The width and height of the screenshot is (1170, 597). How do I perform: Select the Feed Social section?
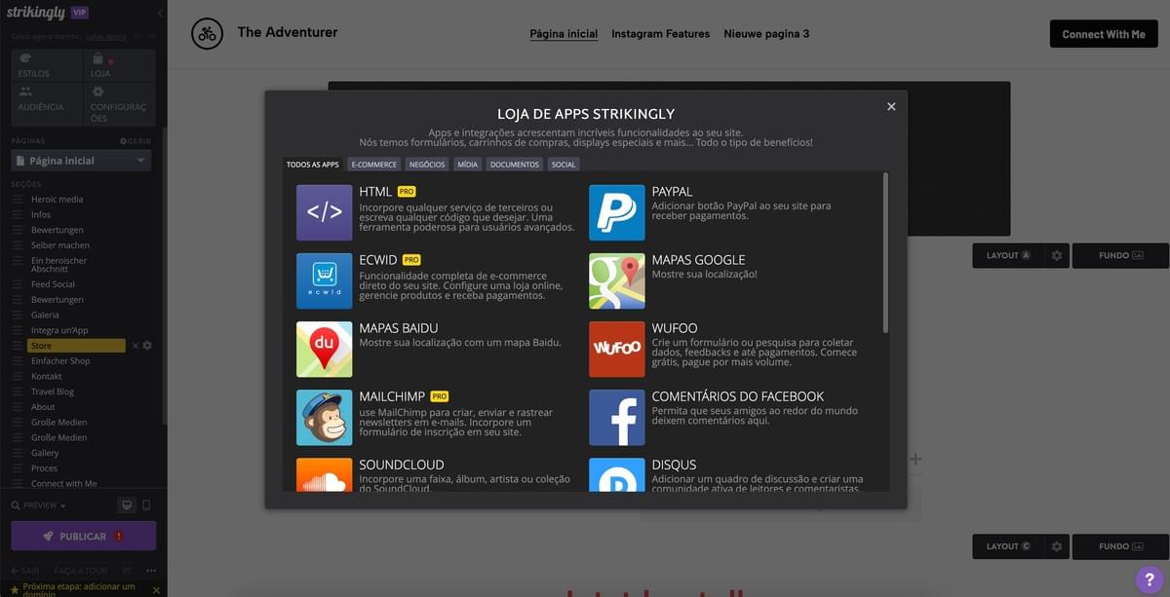pyautogui.click(x=53, y=284)
